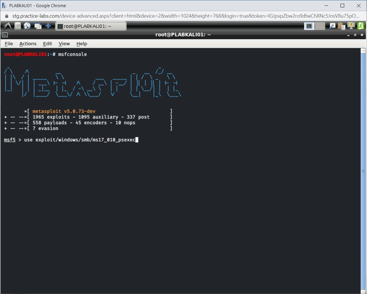The width and height of the screenshot is (367, 294).
Task: Open the magnifier search icon in the tray
Action: tap(332, 26)
